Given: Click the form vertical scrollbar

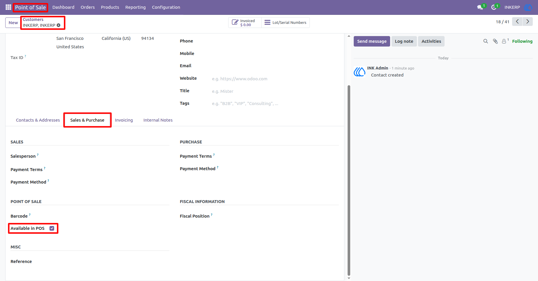Looking at the screenshot, I should 349,180.
